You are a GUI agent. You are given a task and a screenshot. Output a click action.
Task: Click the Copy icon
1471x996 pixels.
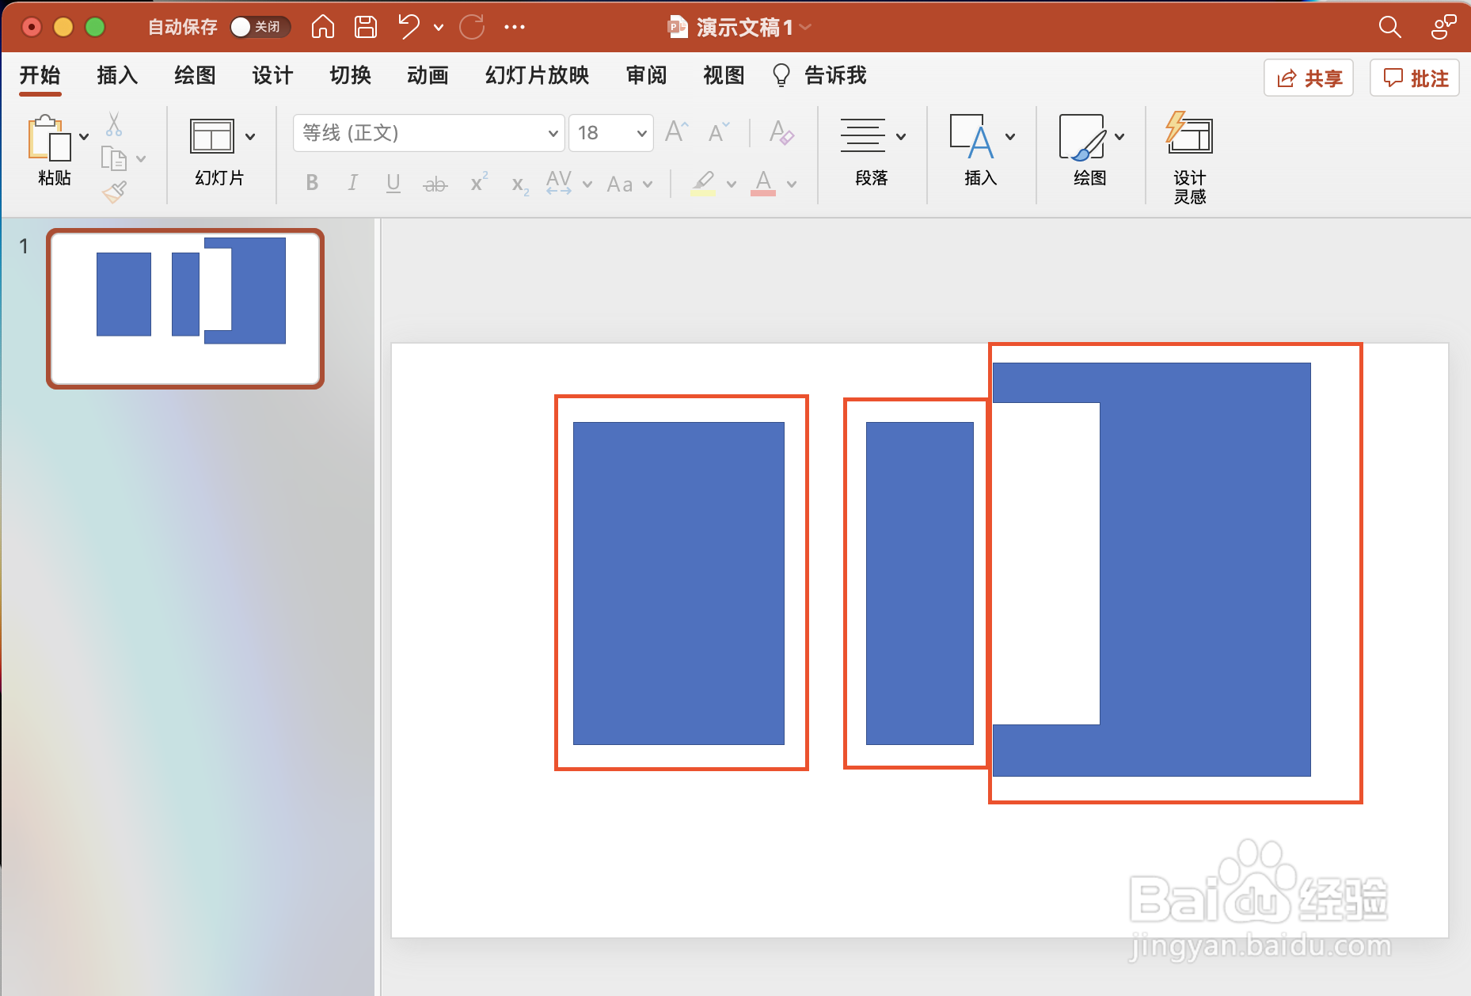tap(114, 158)
